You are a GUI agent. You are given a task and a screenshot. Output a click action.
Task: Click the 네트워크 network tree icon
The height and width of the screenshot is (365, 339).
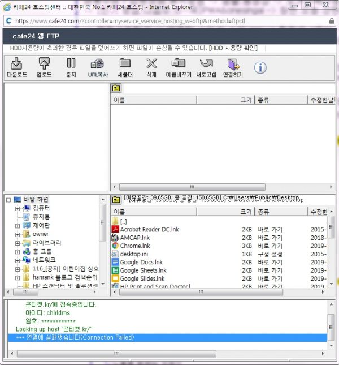26,260
